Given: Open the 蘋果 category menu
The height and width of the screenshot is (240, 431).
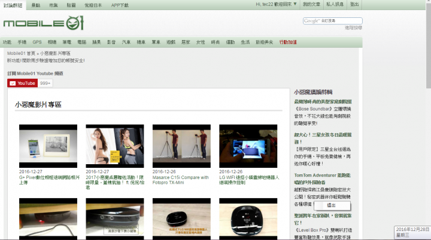Looking at the screenshot, I should [96, 42].
